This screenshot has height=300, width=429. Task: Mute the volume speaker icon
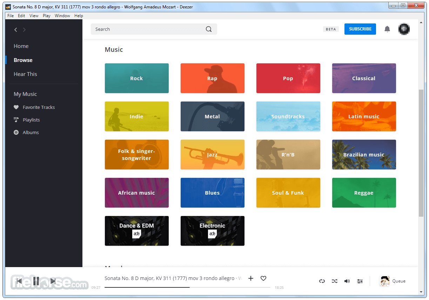(x=347, y=281)
